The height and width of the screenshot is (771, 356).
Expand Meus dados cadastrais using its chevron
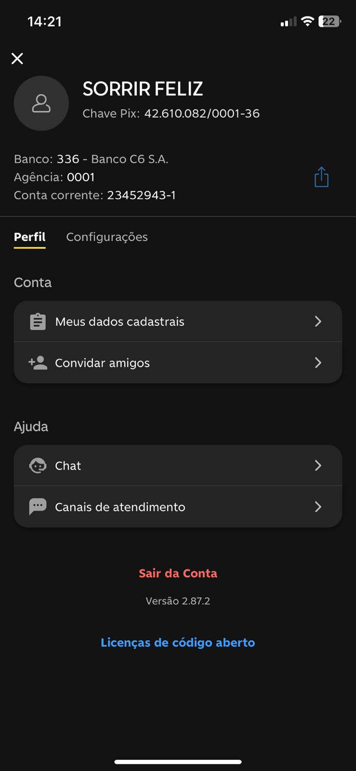pyautogui.click(x=318, y=321)
